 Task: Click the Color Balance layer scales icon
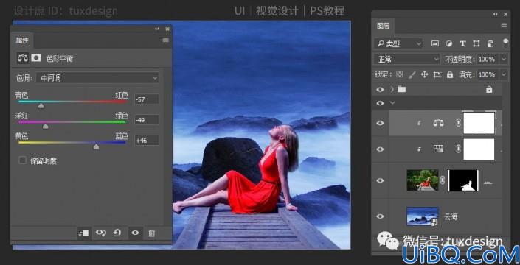438,123
